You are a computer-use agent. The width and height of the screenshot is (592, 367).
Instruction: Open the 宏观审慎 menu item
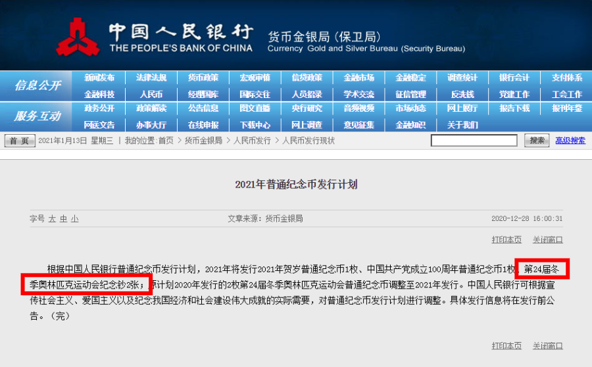point(255,78)
